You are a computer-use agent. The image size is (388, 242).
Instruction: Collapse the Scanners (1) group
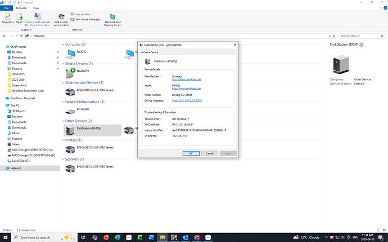point(63,159)
